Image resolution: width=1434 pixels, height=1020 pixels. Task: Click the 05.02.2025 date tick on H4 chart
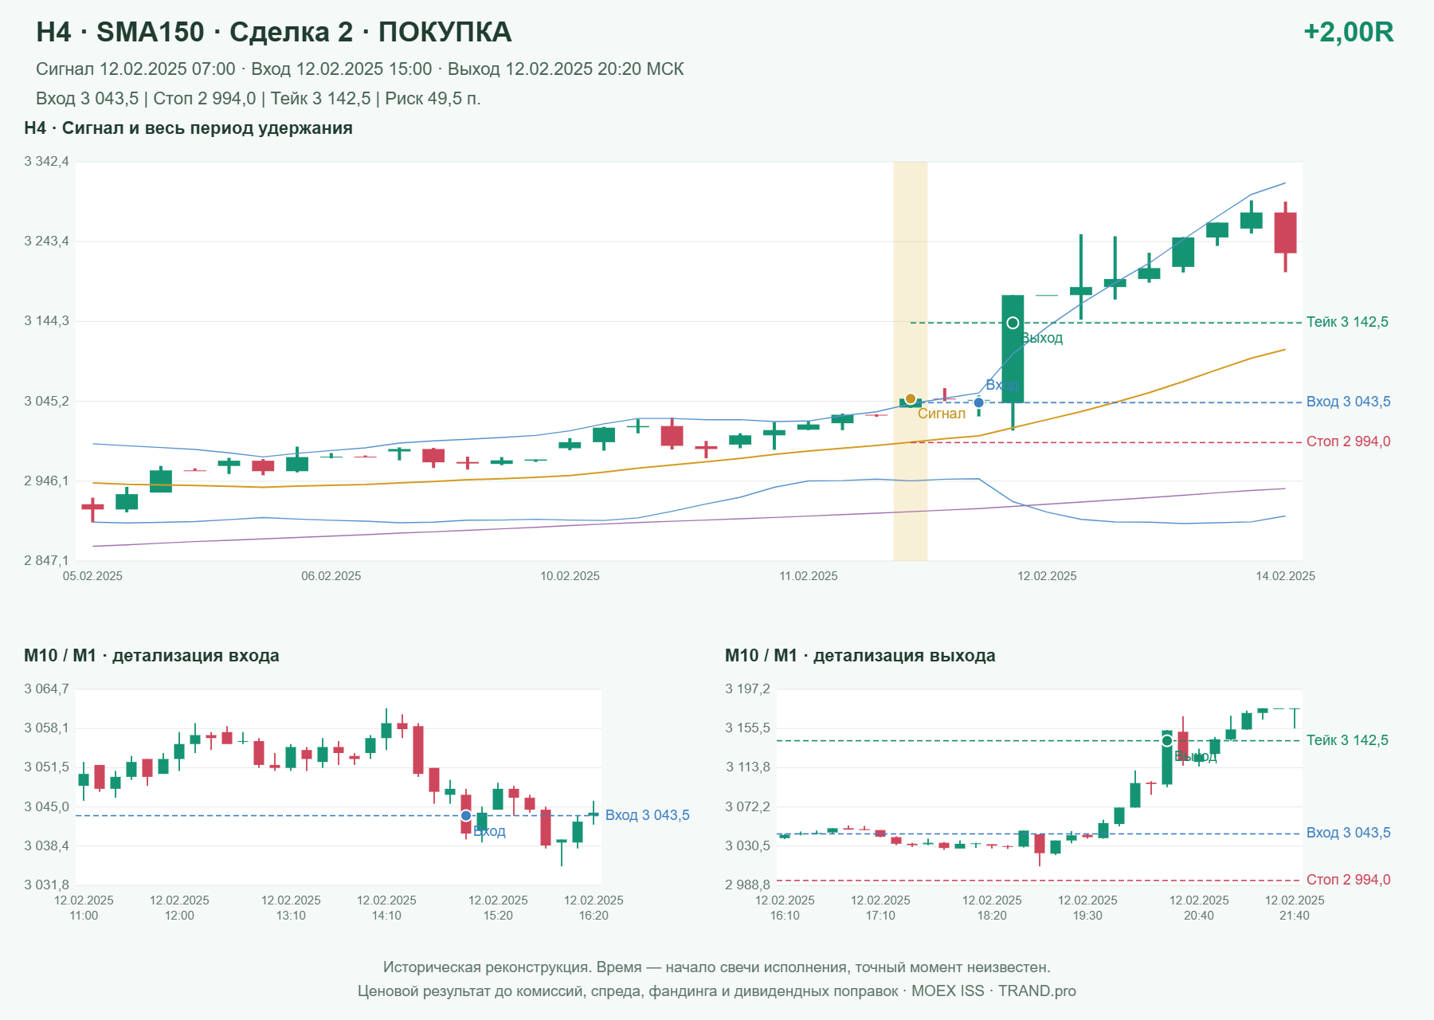click(92, 576)
